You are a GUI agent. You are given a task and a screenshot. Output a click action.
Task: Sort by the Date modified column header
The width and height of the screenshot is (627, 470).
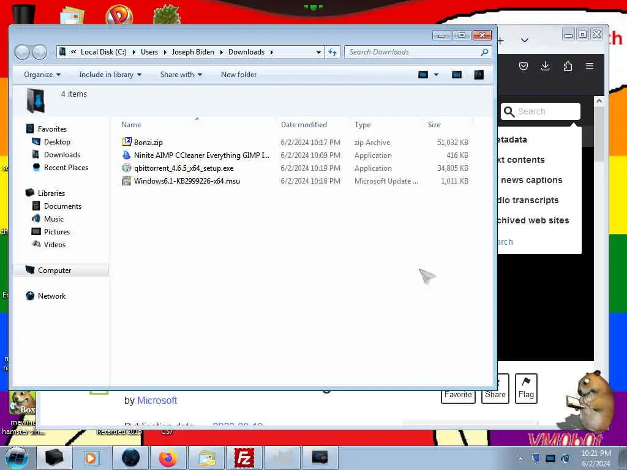click(x=304, y=125)
